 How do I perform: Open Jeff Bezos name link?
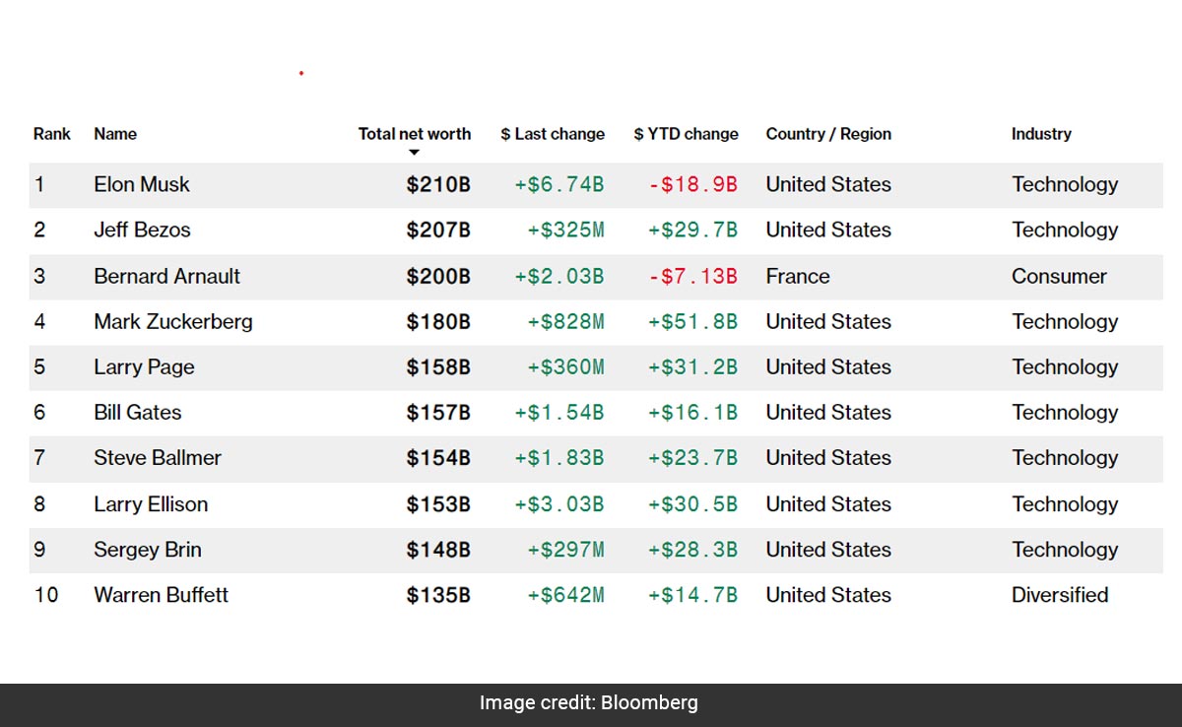pos(142,230)
